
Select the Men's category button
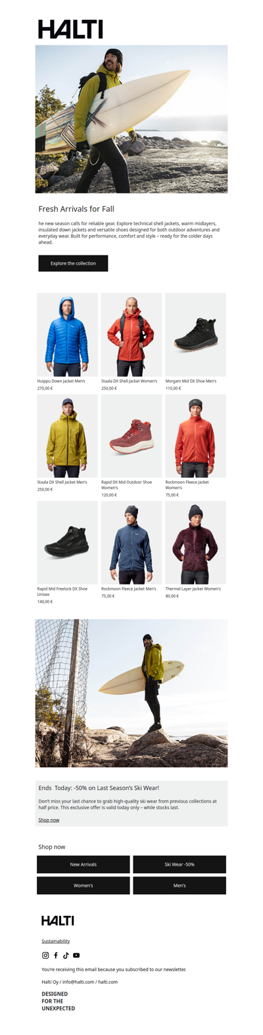click(179, 885)
